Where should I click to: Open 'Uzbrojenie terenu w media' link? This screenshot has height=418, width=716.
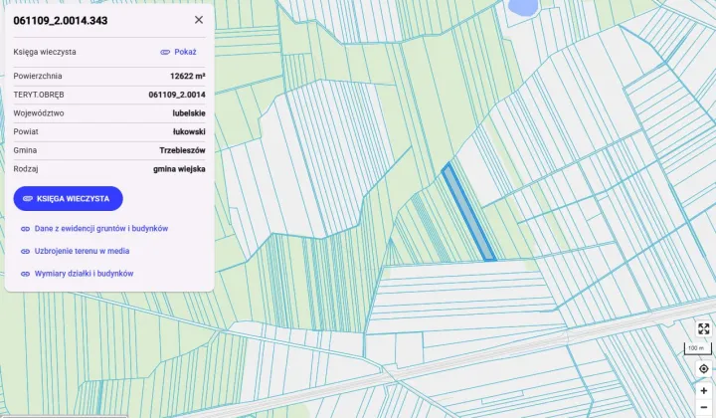pos(76,251)
